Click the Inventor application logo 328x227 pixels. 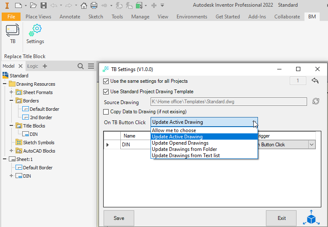7,5
